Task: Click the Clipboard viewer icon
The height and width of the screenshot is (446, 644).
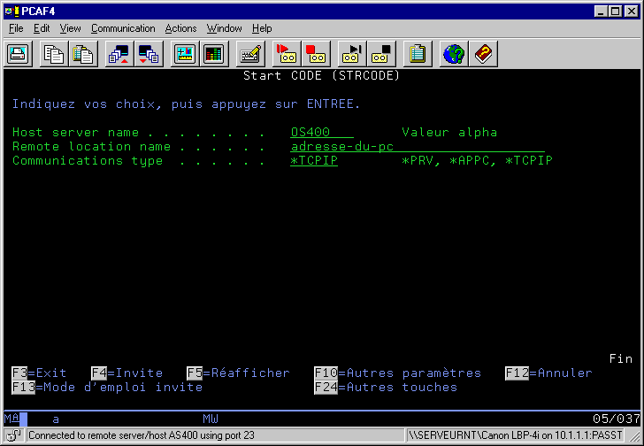Action: [x=418, y=54]
